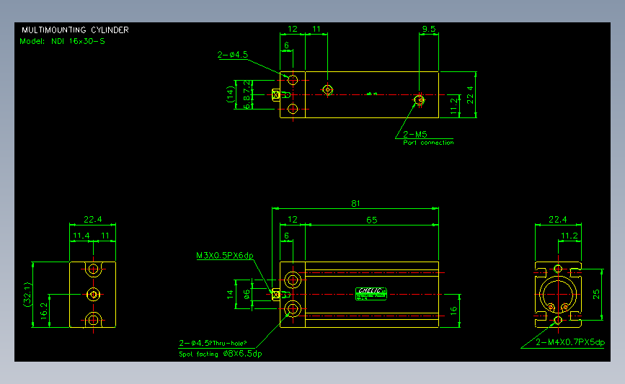Click the '65' body length dimension
Screen dimensions: 625x384
tap(371, 220)
